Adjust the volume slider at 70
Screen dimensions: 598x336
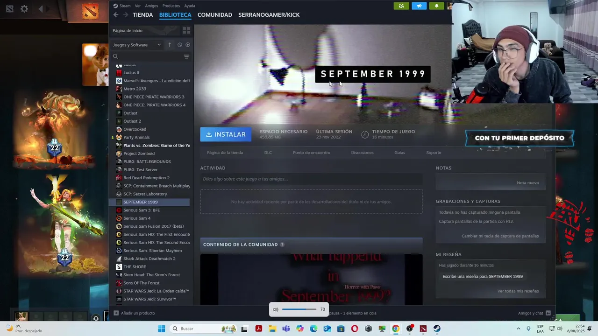point(299,309)
